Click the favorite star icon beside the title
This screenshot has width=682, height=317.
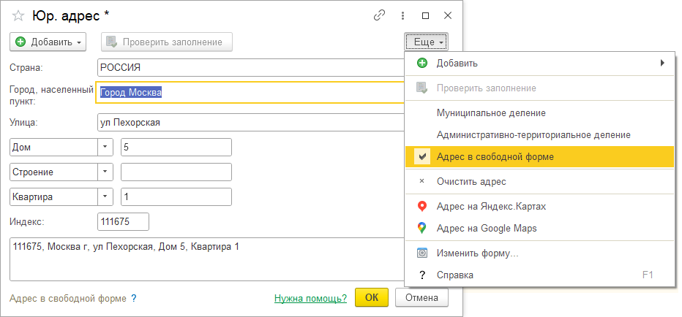coord(18,15)
